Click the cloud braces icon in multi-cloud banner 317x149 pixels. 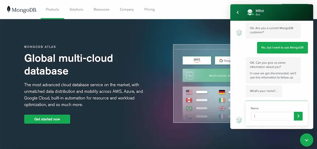[189, 75]
